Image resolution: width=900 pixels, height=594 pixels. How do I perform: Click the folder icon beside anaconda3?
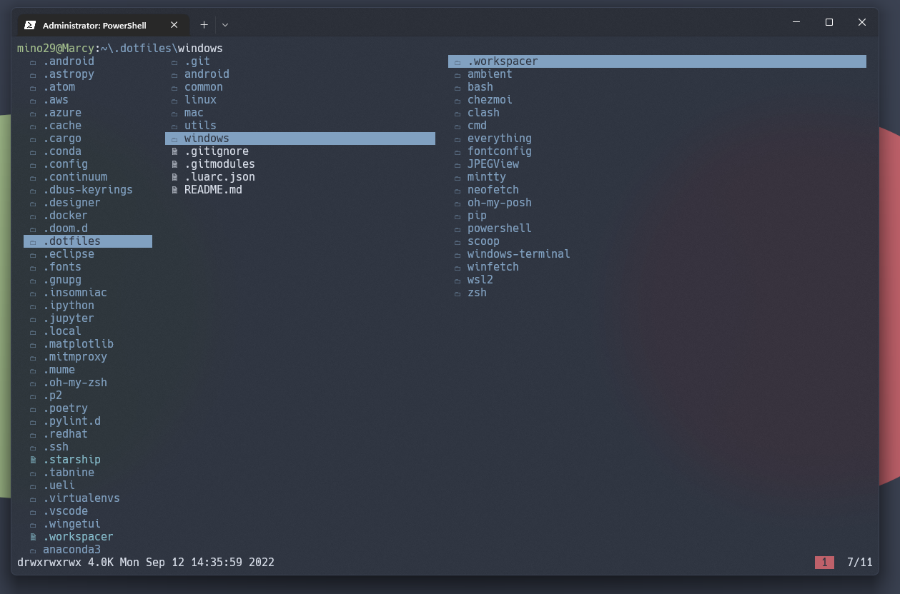point(33,550)
